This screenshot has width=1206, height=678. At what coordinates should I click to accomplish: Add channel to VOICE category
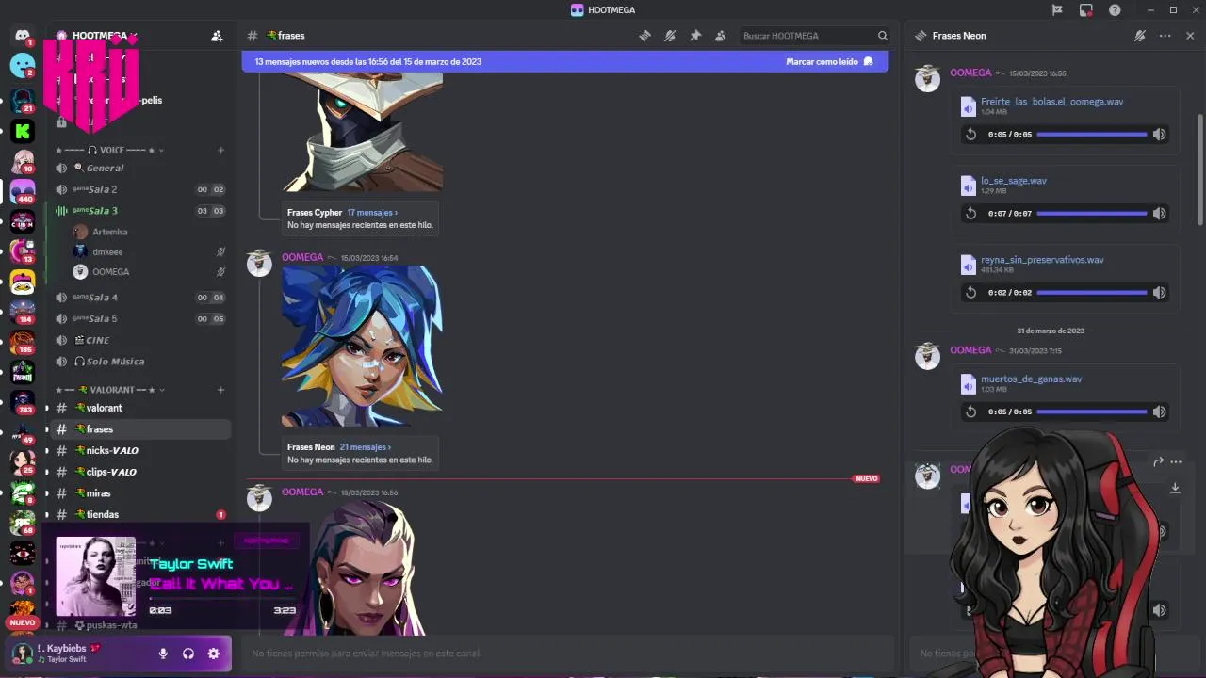221,151
